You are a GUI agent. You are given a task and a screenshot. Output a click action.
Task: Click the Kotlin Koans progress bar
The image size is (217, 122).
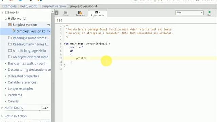pos(27,111)
